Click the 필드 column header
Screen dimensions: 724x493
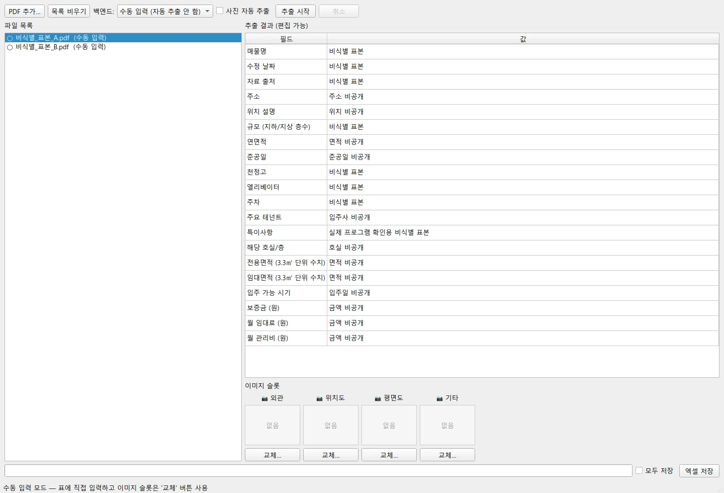click(286, 39)
